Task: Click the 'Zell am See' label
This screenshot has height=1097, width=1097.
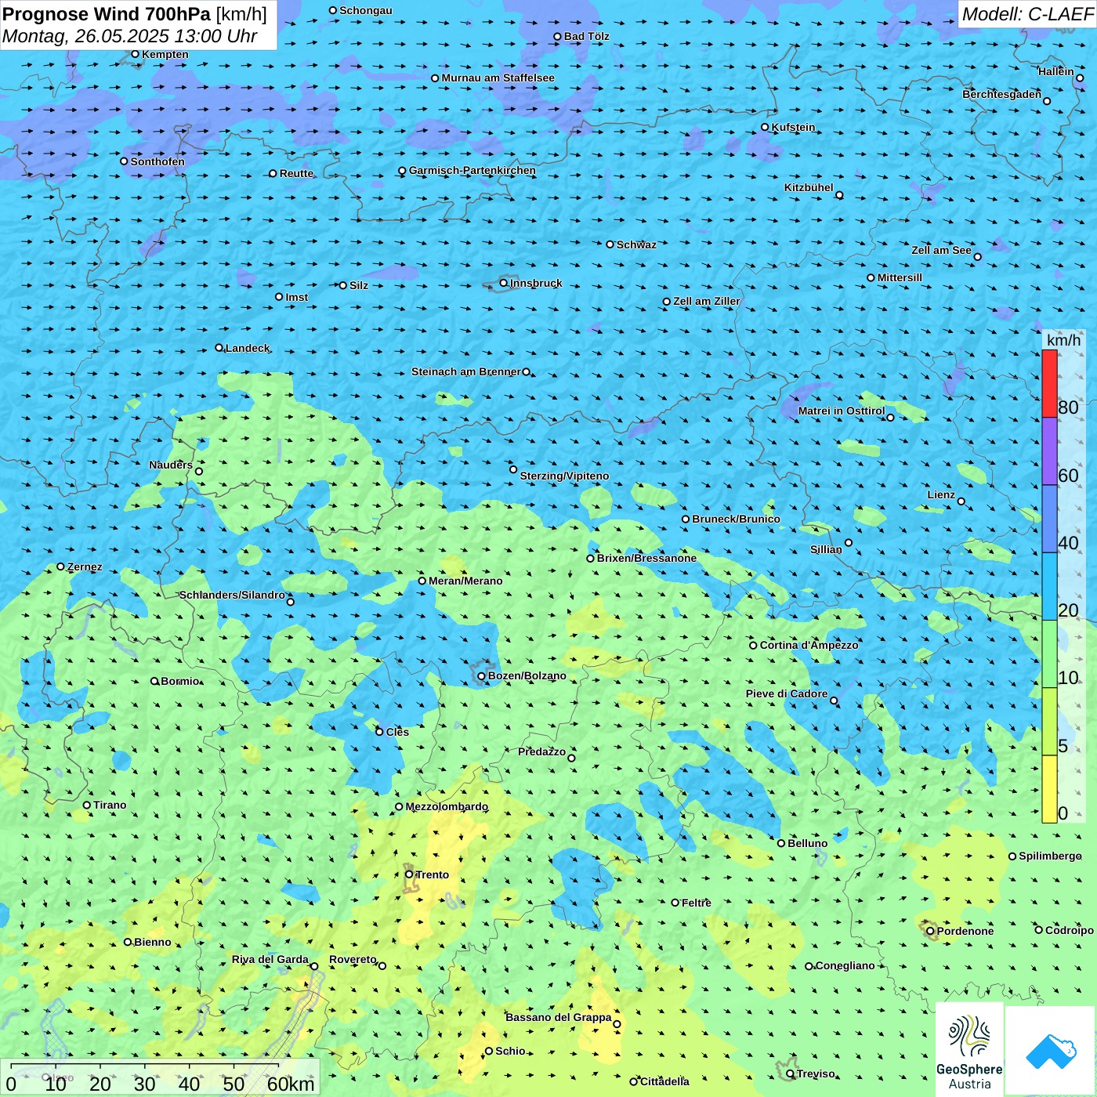Action: tap(941, 250)
